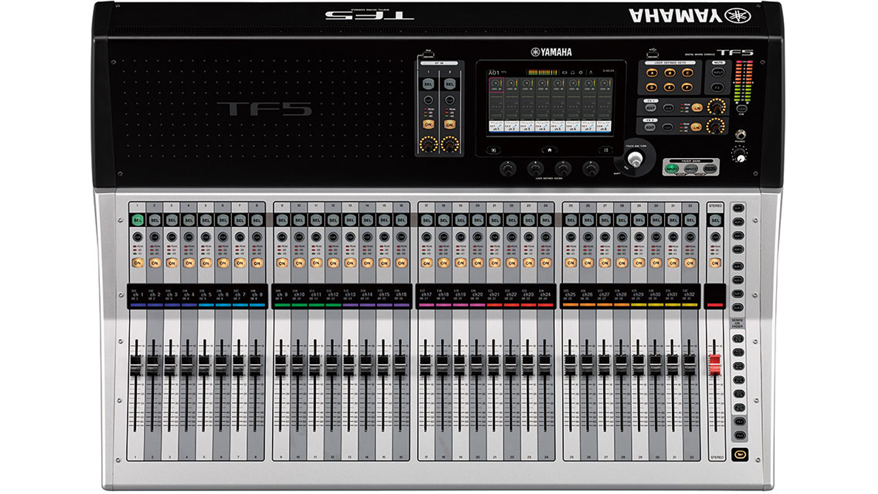Viewport: 878px width, 494px height.
Task: Select ST IN 1 with its SEL key
Action: click(428, 84)
